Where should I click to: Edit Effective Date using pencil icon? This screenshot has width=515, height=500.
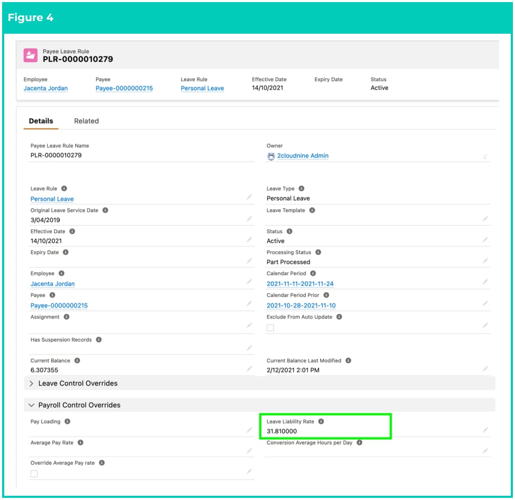(249, 239)
